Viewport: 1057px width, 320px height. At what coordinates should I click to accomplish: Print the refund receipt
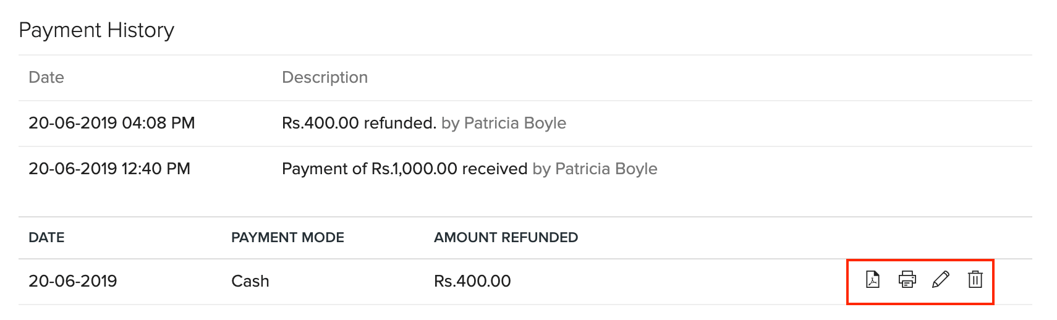[907, 280]
